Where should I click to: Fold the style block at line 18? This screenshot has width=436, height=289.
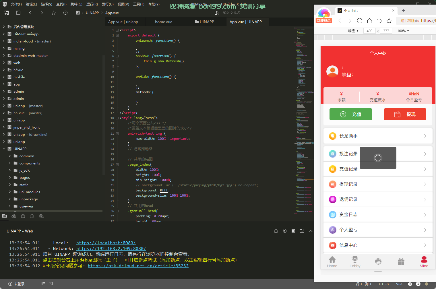117,118
